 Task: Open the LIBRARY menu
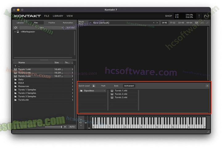pos(58,16)
